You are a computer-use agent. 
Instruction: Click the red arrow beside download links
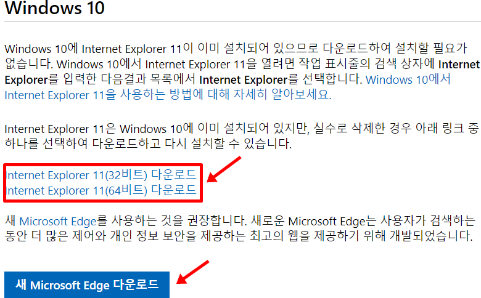[x=224, y=169]
